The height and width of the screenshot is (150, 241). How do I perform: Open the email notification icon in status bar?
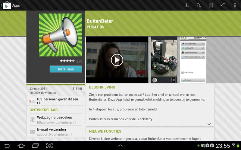203,145
